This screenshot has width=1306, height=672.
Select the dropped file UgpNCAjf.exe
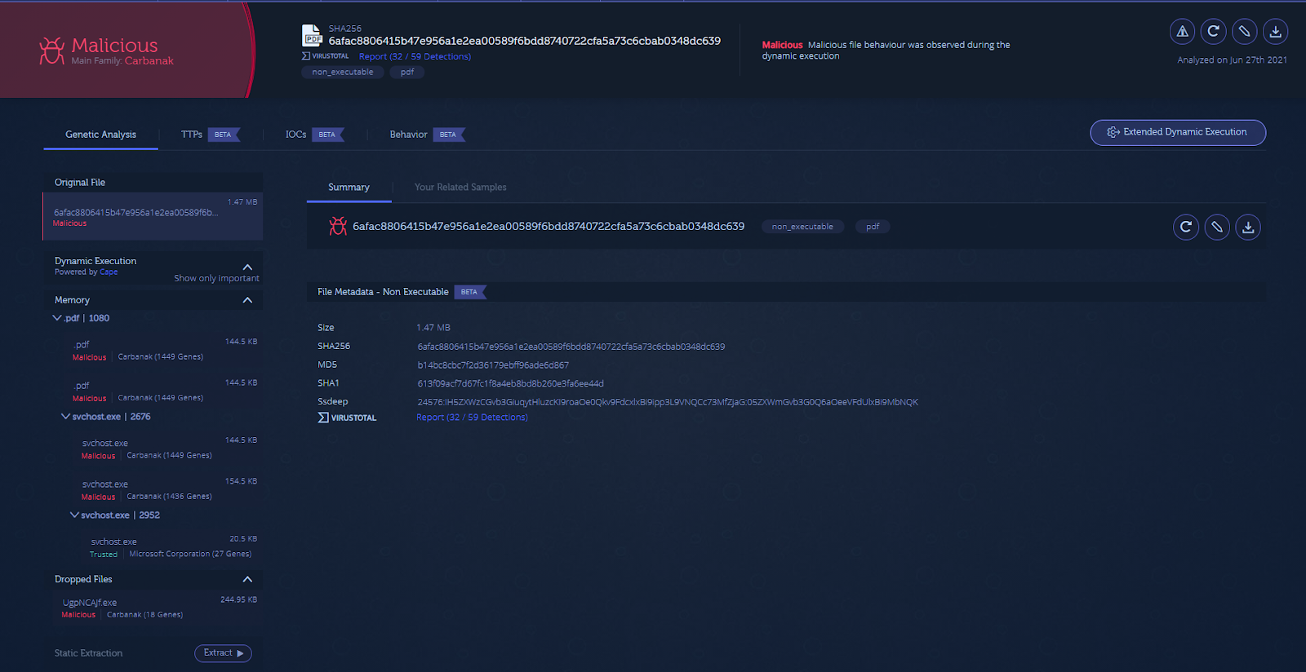(x=90, y=603)
